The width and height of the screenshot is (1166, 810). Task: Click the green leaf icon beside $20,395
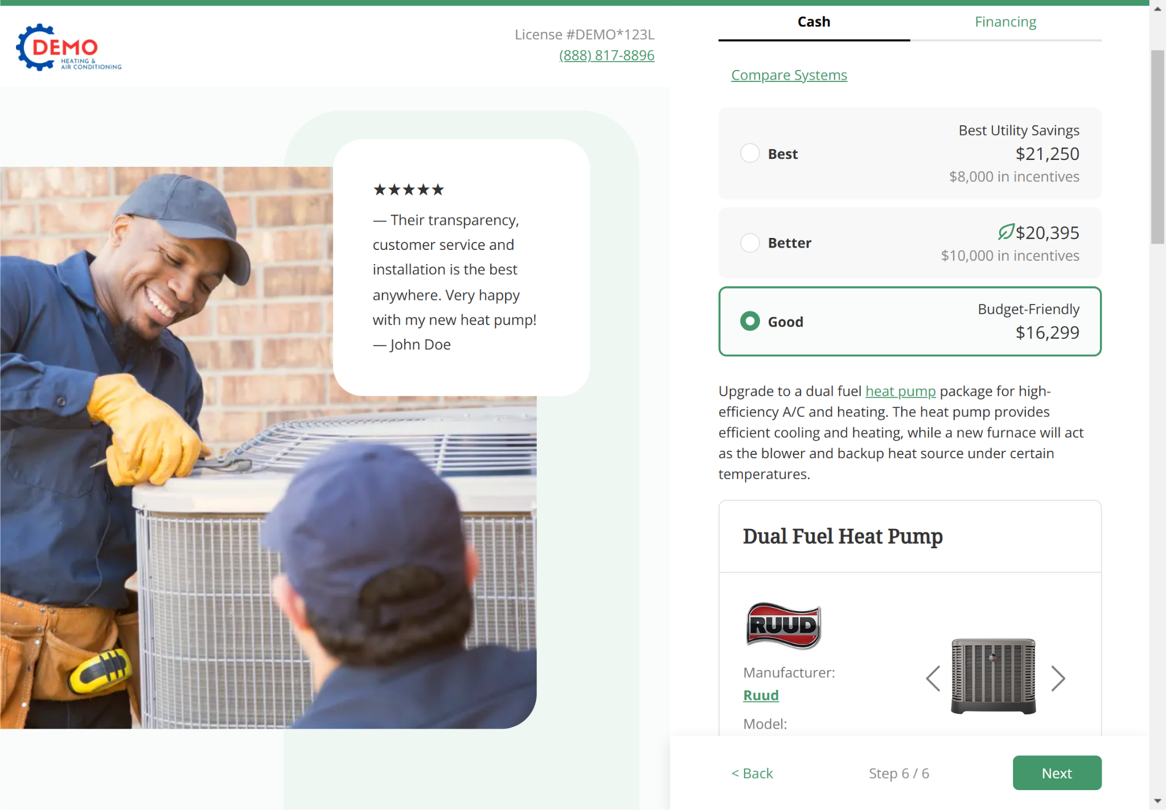(1006, 232)
